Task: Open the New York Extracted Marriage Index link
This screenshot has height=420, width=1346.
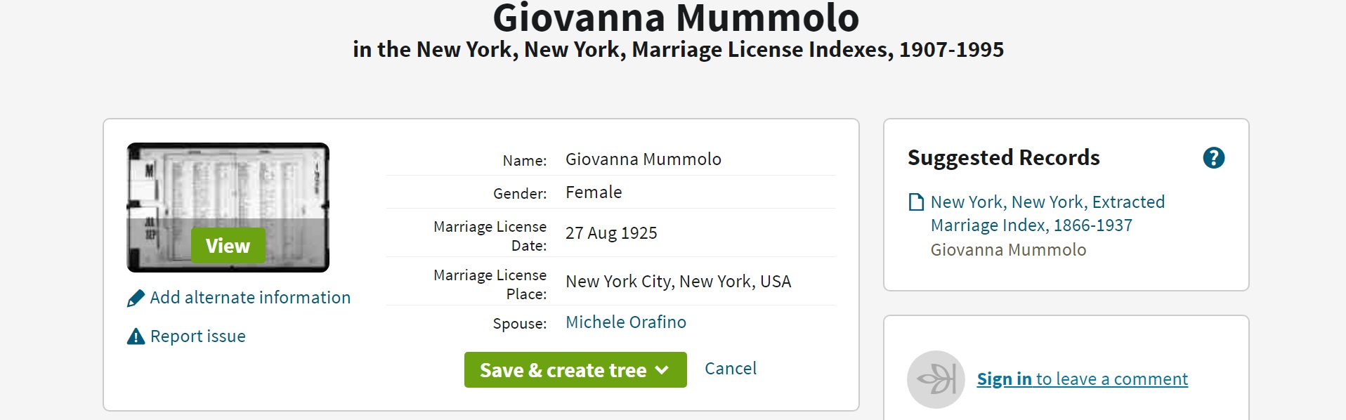Action: click(x=1047, y=214)
